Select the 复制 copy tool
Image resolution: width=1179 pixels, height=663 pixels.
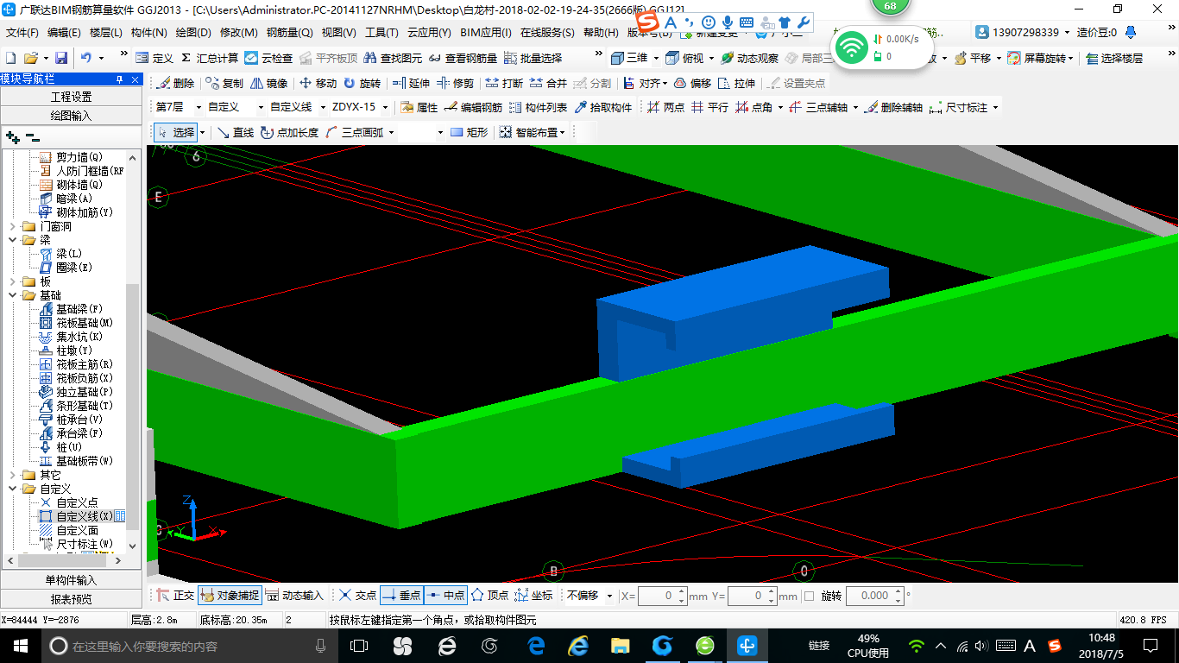(x=224, y=83)
